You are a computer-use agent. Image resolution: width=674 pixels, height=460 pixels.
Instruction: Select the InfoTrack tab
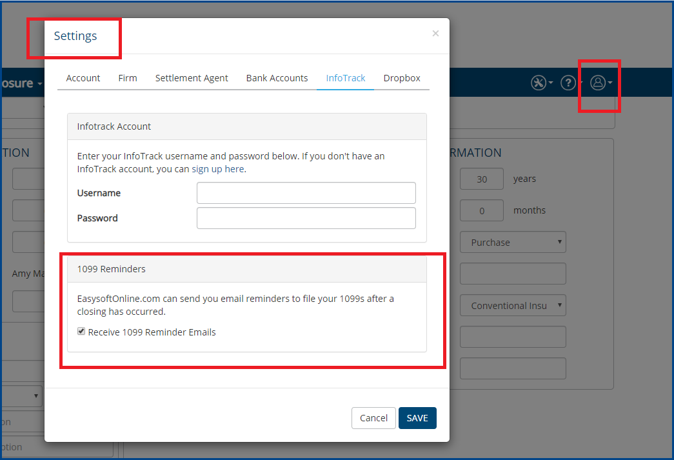point(346,78)
